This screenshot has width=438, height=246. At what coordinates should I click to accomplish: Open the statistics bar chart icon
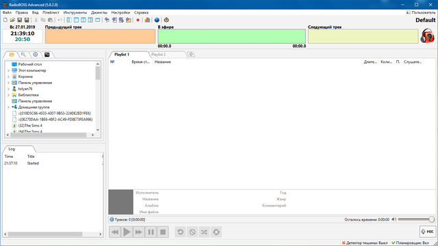[x=147, y=20]
